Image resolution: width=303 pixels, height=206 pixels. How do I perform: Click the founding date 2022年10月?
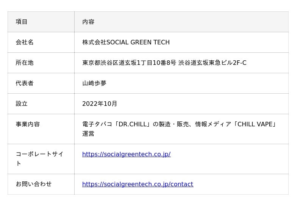tap(100, 104)
